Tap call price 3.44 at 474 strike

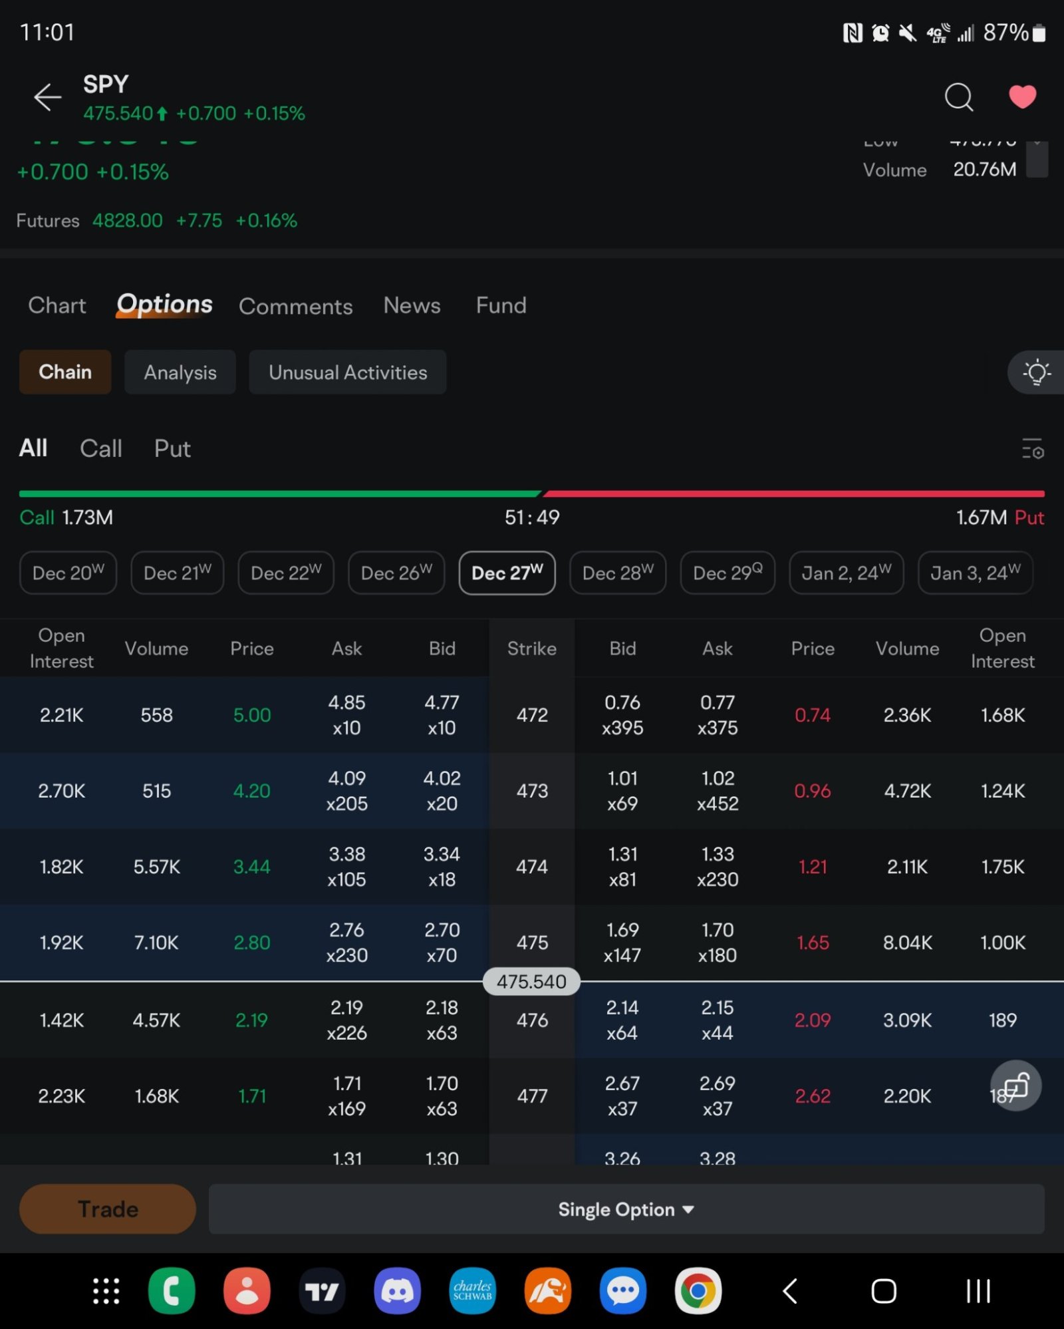coord(252,867)
